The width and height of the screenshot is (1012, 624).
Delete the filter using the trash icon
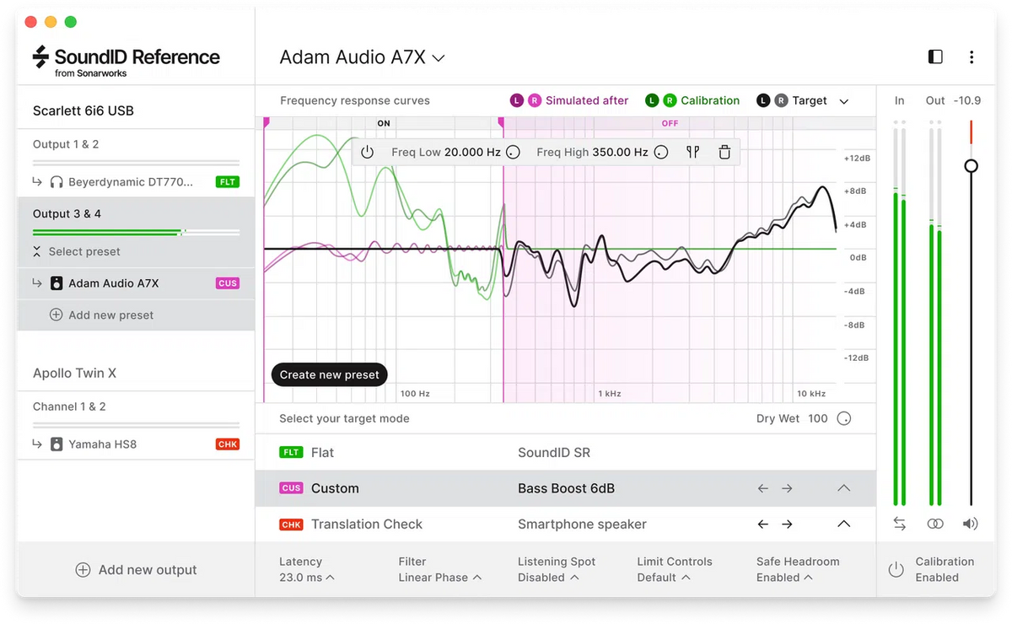[724, 153]
